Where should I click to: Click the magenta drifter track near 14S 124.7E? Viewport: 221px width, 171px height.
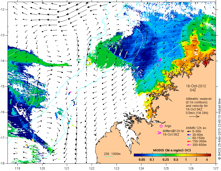[x=159, y=62]
